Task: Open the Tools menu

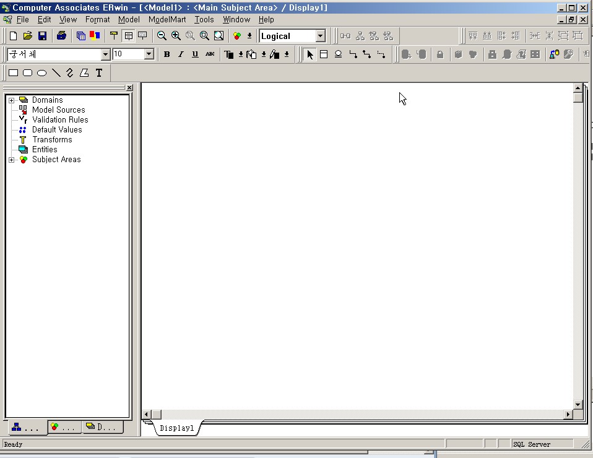Action: [x=204, y=20]
